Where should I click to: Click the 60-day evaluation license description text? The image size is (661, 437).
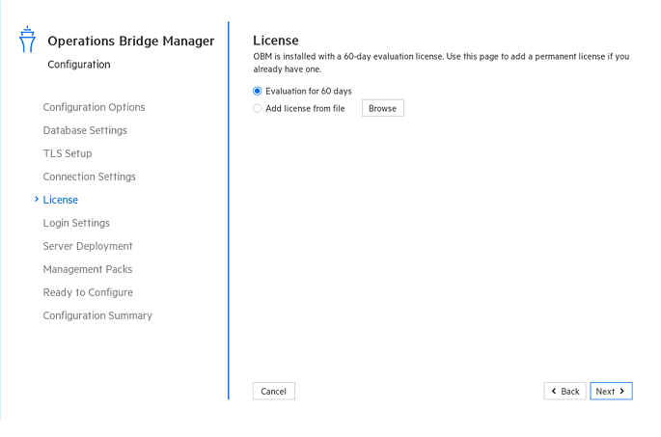441,63
